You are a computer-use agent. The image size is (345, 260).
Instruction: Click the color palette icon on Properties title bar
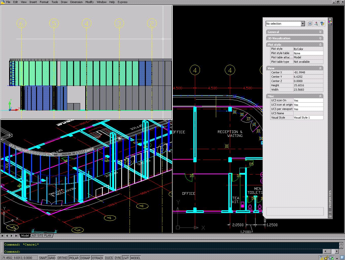(x=330, y=23)
